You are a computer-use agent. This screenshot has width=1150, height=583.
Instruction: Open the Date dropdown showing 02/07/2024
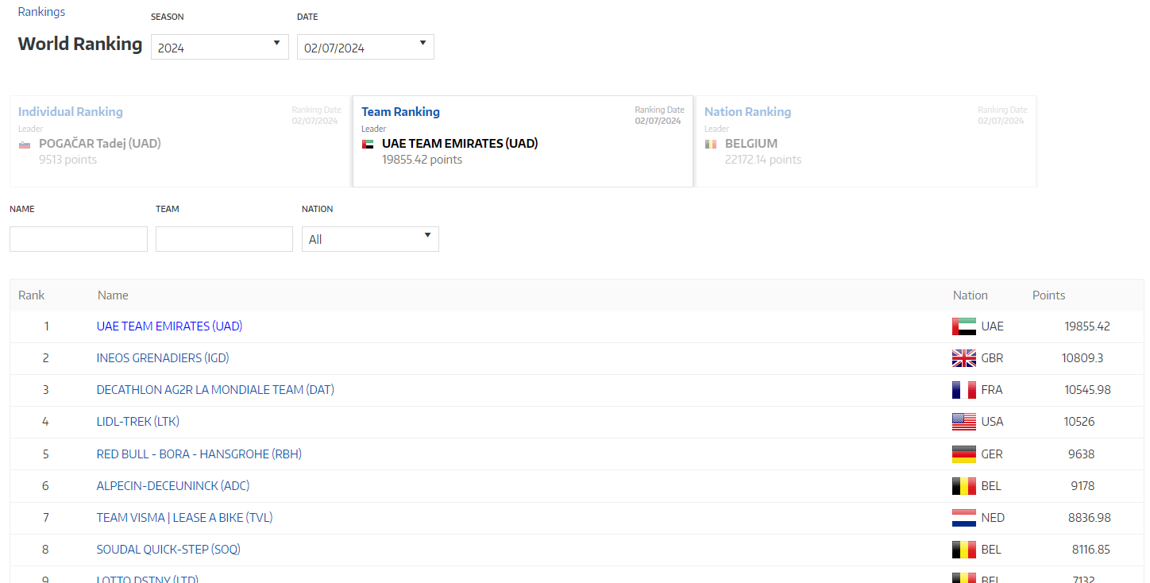(365, 47)
